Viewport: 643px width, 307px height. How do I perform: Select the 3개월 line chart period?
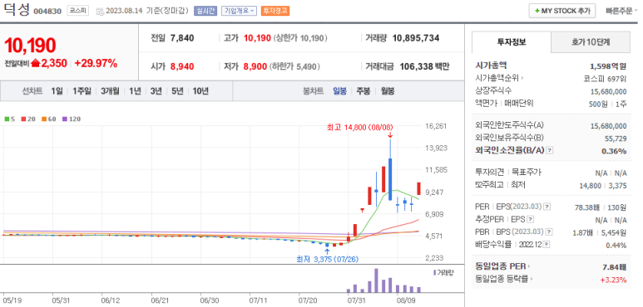[110, 90]
